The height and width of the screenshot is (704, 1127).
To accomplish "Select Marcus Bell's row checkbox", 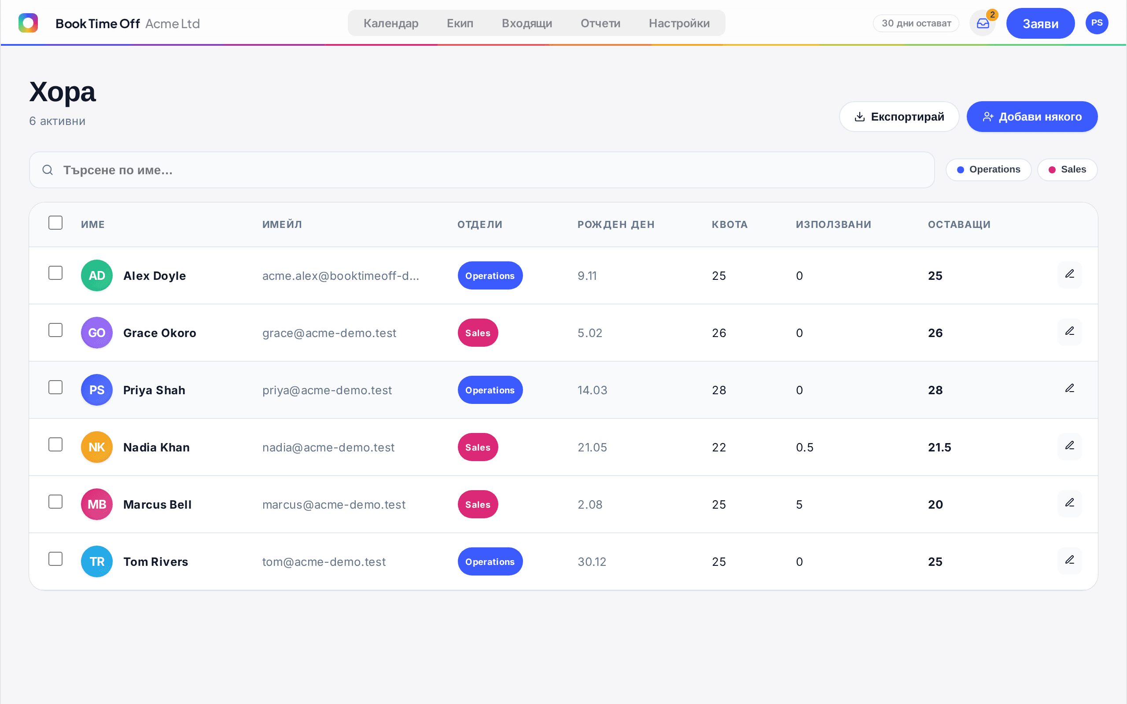I will (55, 502).
